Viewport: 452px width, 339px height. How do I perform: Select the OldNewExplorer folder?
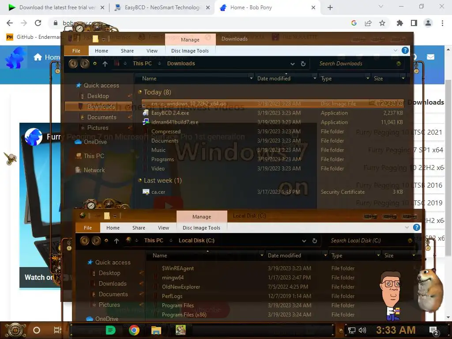tap(181, 287)
